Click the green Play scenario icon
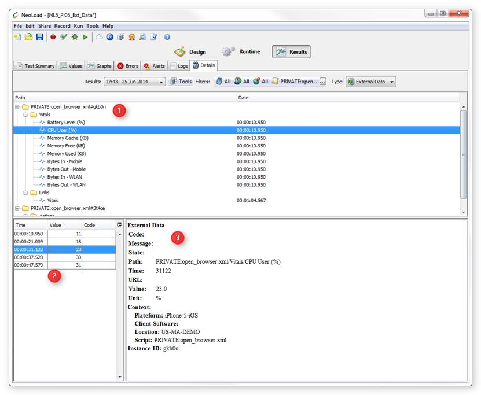This screenshot has width=481, height=395. pyautogui.click(x=85, y=37)
